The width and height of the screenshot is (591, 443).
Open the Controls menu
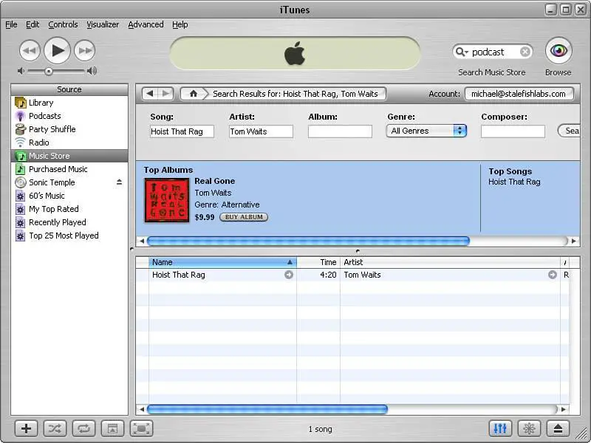tap(63, 24)
